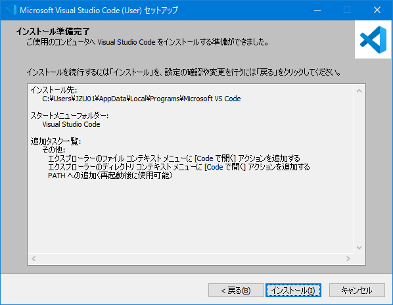Minimize the setup window

(x=317, y=10)
